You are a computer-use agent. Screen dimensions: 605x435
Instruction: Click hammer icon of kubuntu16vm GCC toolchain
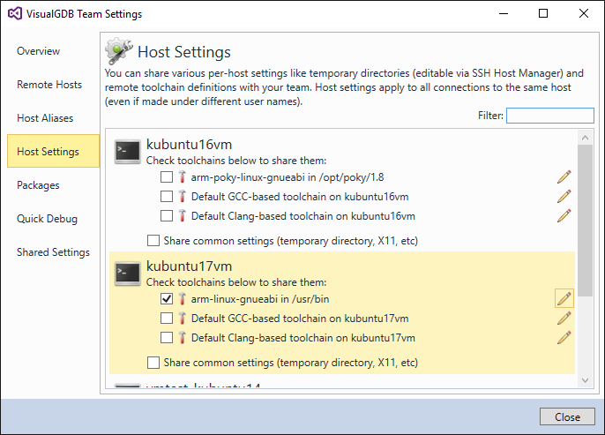coord(182,197)
